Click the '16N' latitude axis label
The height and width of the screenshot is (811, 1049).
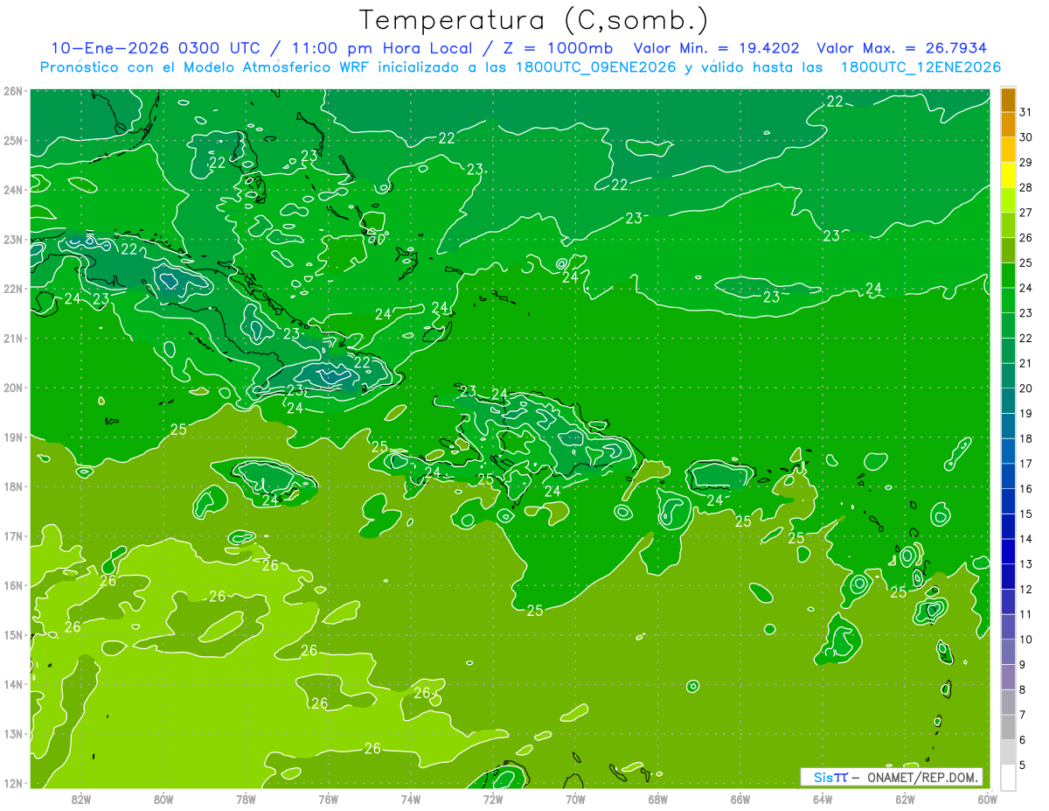pos(14,585)
